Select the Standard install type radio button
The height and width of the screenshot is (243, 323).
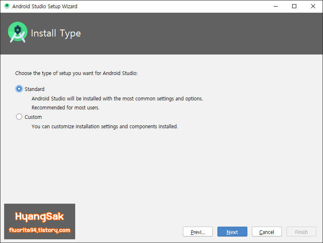(19, 89)
